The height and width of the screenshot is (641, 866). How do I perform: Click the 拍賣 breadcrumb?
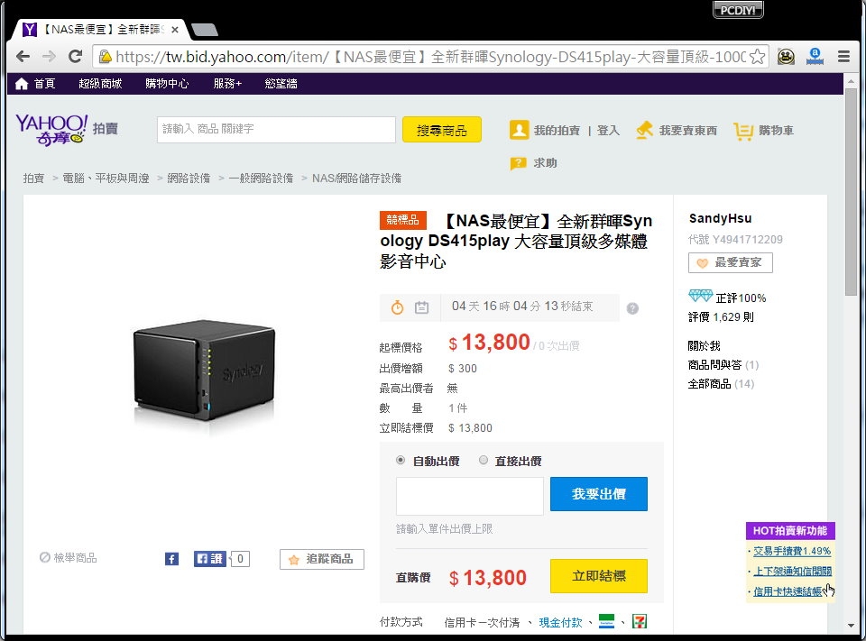coord(33,179)
